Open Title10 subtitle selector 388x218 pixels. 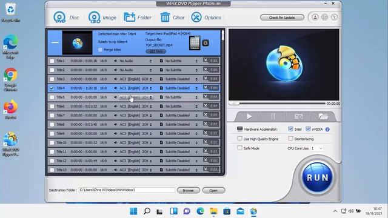tap(181, 143)
